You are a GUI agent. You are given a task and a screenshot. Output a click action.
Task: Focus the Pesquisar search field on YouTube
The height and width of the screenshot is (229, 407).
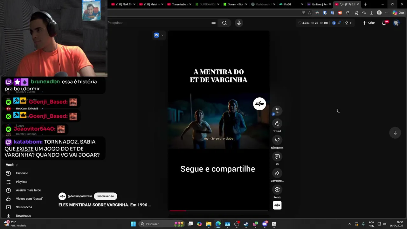pos(159,23)
